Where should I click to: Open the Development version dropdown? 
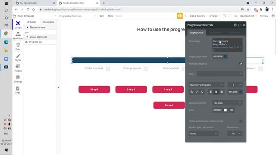(248, 16)
